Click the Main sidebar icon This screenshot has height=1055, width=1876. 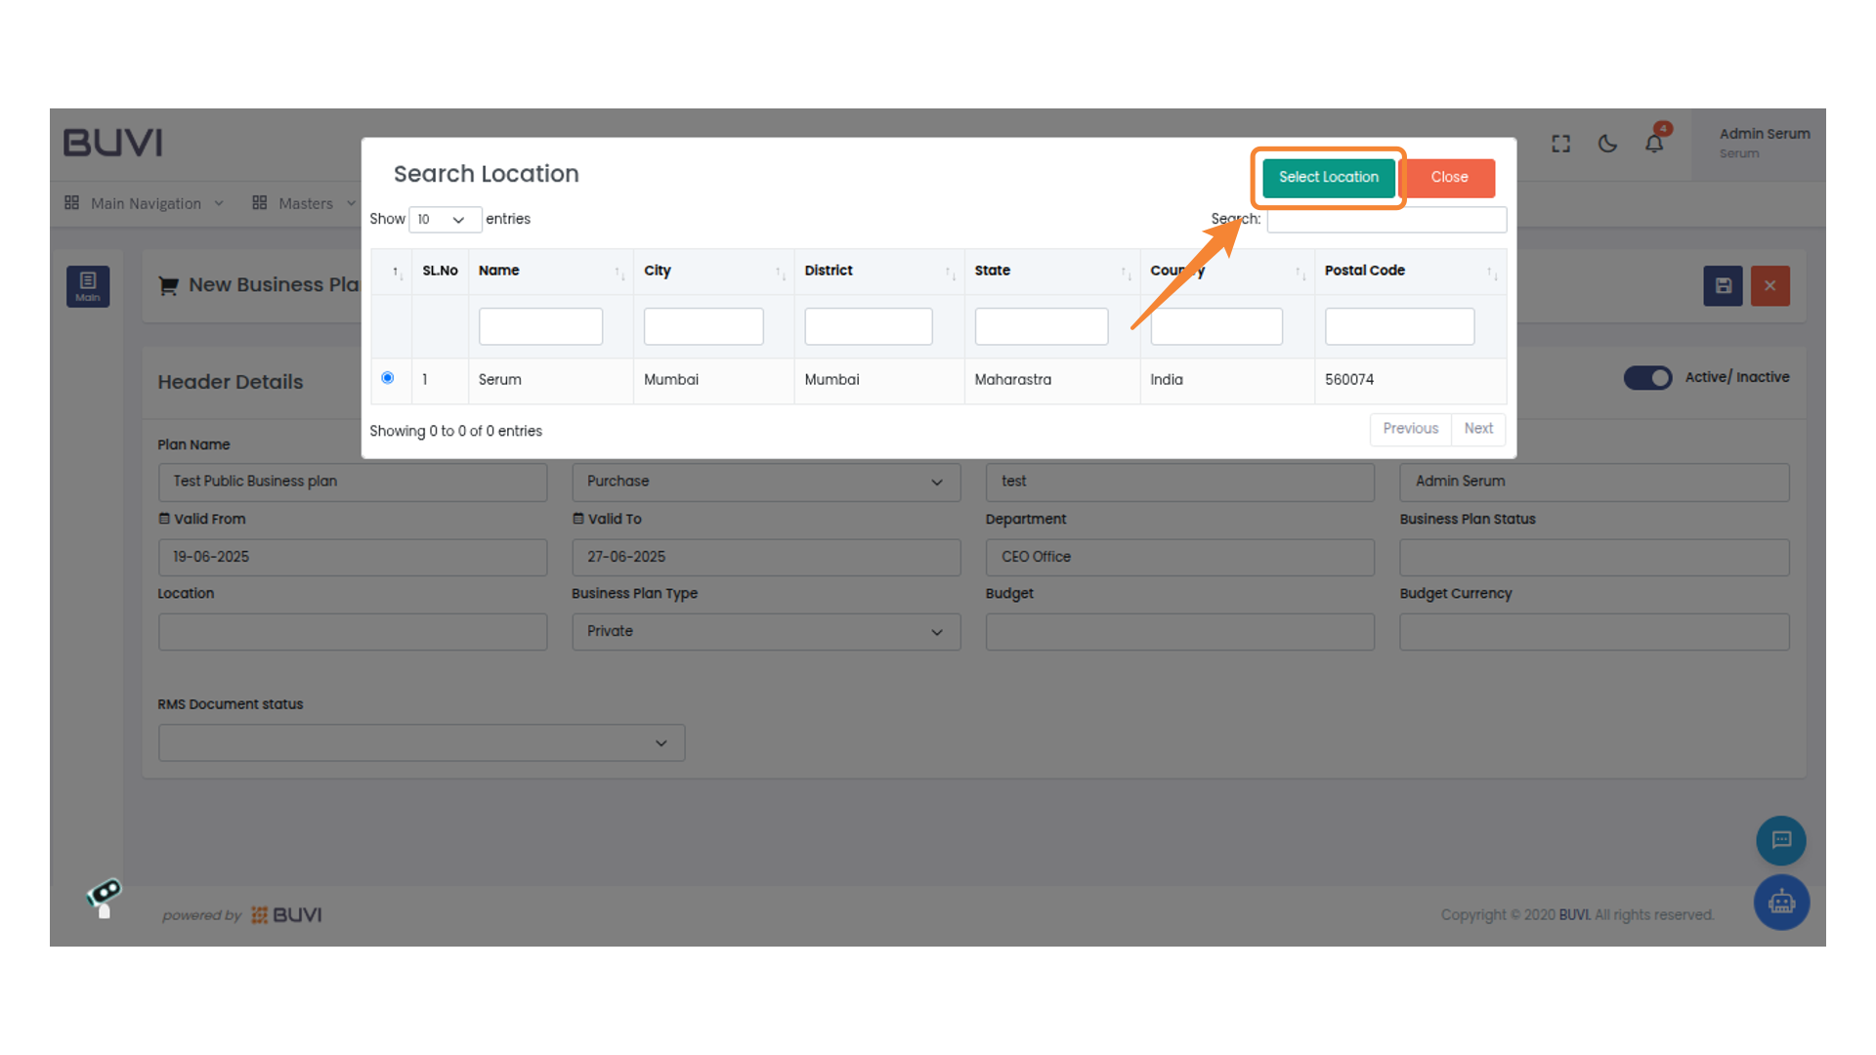tap(88, 286)
